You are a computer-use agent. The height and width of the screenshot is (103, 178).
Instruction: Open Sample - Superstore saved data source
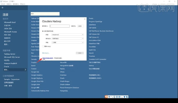(x=12, y=79)
